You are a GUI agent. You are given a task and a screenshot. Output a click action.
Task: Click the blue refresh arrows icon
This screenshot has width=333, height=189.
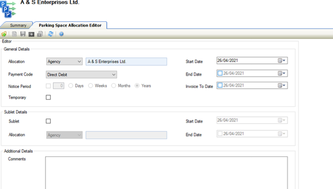pyautogui.click(x=51, y=34)
